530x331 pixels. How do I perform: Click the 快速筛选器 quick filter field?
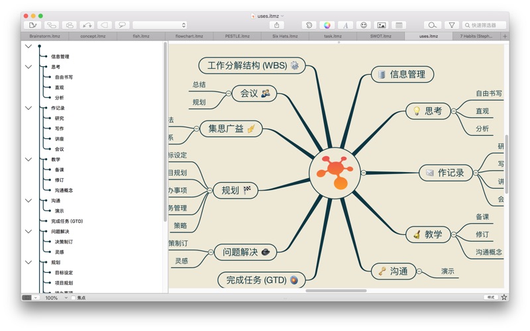[x=484, y=25]
